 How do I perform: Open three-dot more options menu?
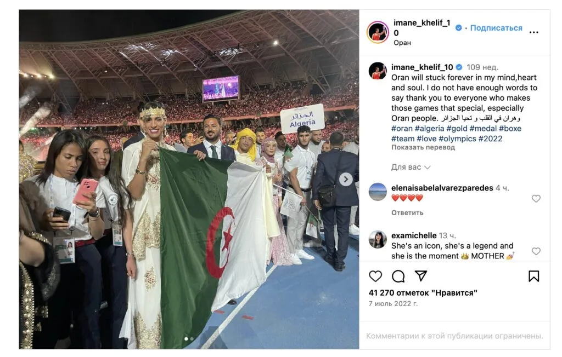tap(533, 32)
